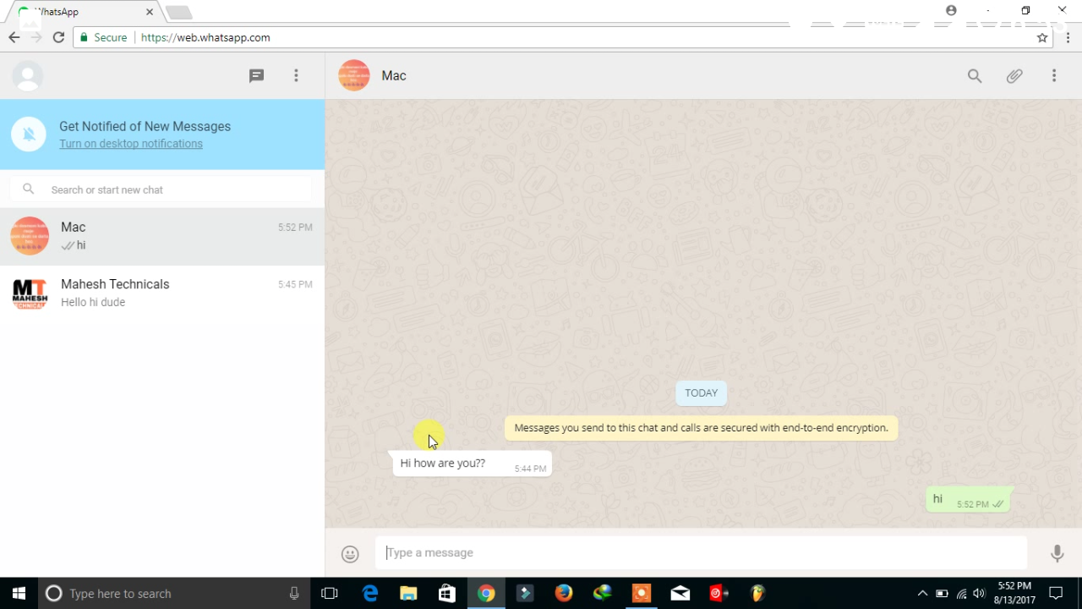
Task: Click the muted bell icon in the notification banner
Action: click(28, 134)
